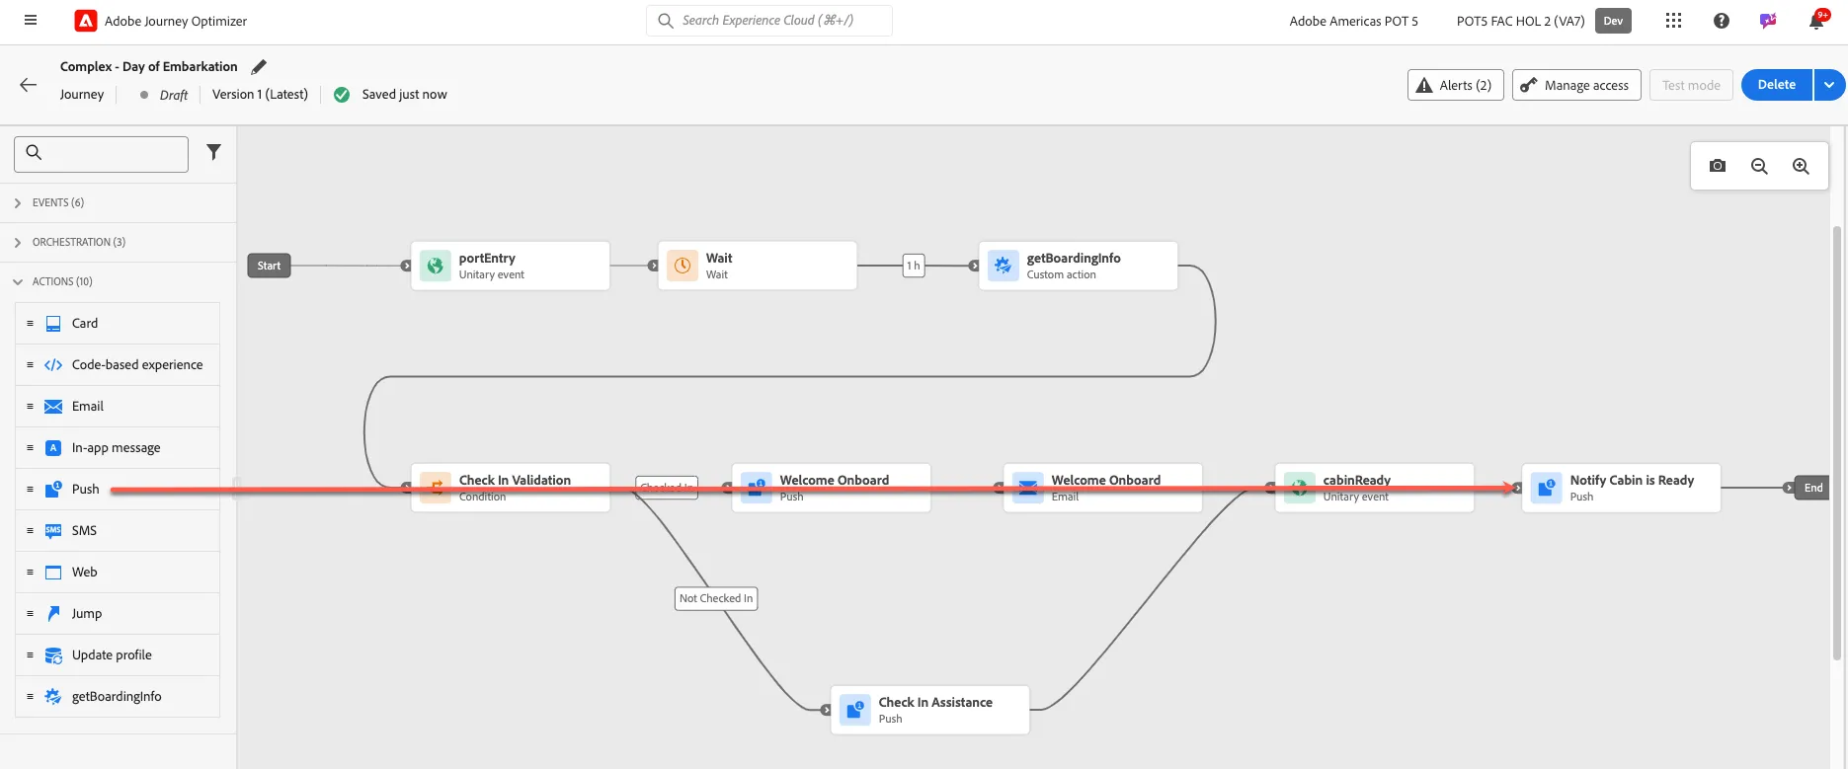Collapse the ACTIONS (10) section
1848x769 pixels.
[x=118, y=281]
